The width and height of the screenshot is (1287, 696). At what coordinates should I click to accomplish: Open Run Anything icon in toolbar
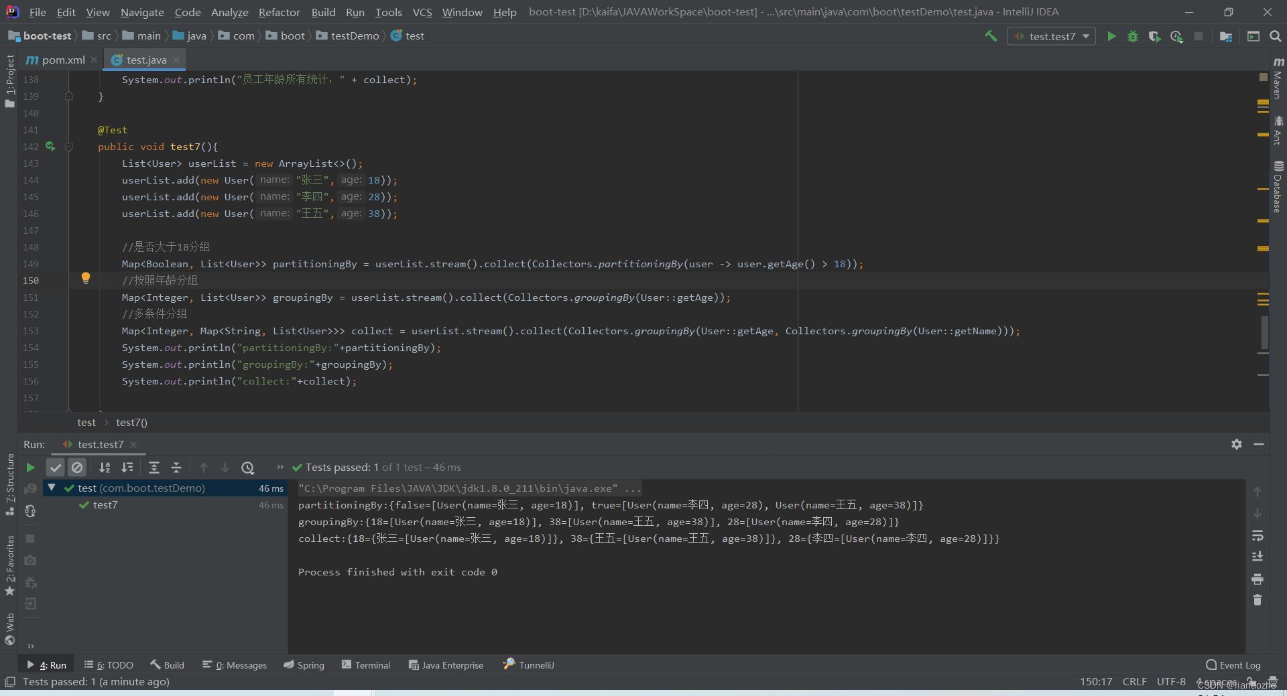coord(1253,36)
